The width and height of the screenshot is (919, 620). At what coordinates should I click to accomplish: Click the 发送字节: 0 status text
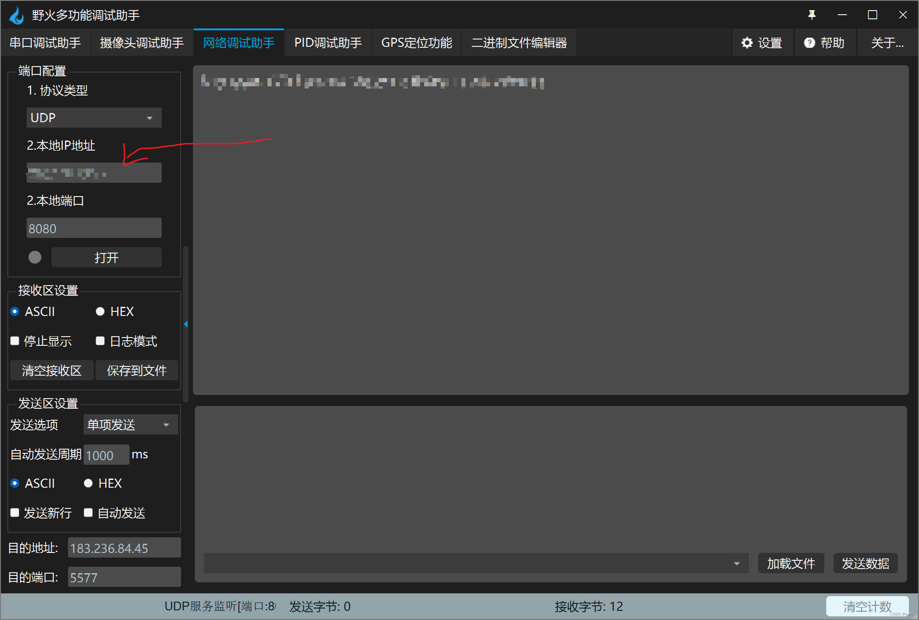point(320,606)
